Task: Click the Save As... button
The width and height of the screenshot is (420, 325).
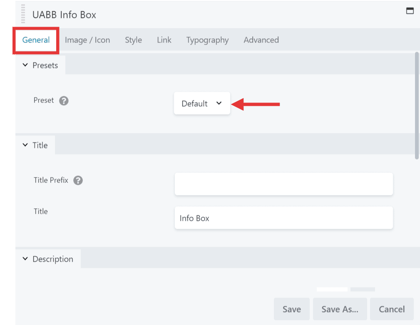Action: [340, 309]
